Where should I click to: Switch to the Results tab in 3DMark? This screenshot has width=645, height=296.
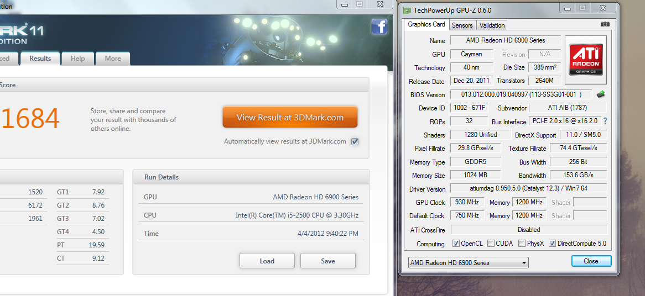40,59
